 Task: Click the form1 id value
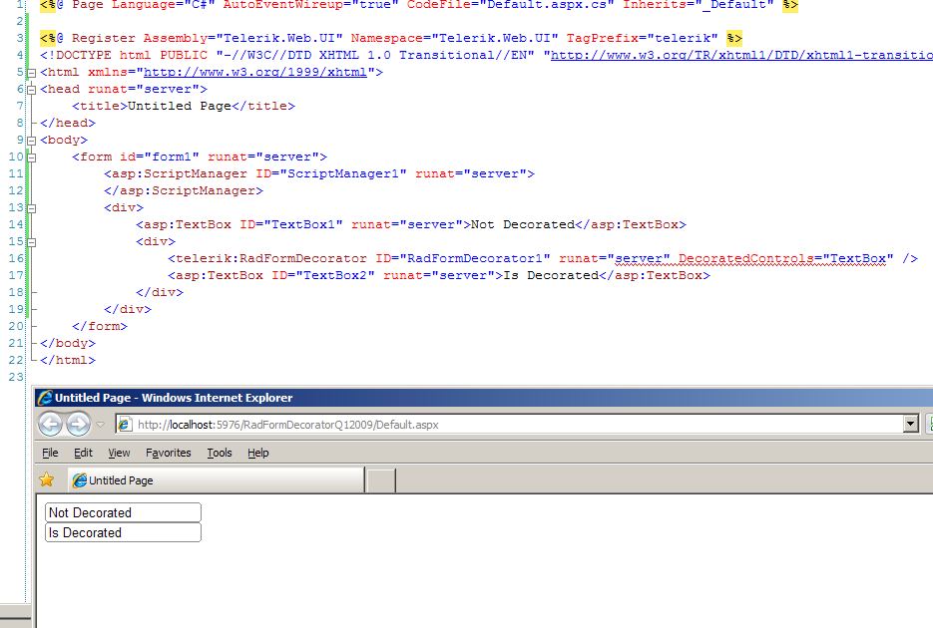pos(172,157)
